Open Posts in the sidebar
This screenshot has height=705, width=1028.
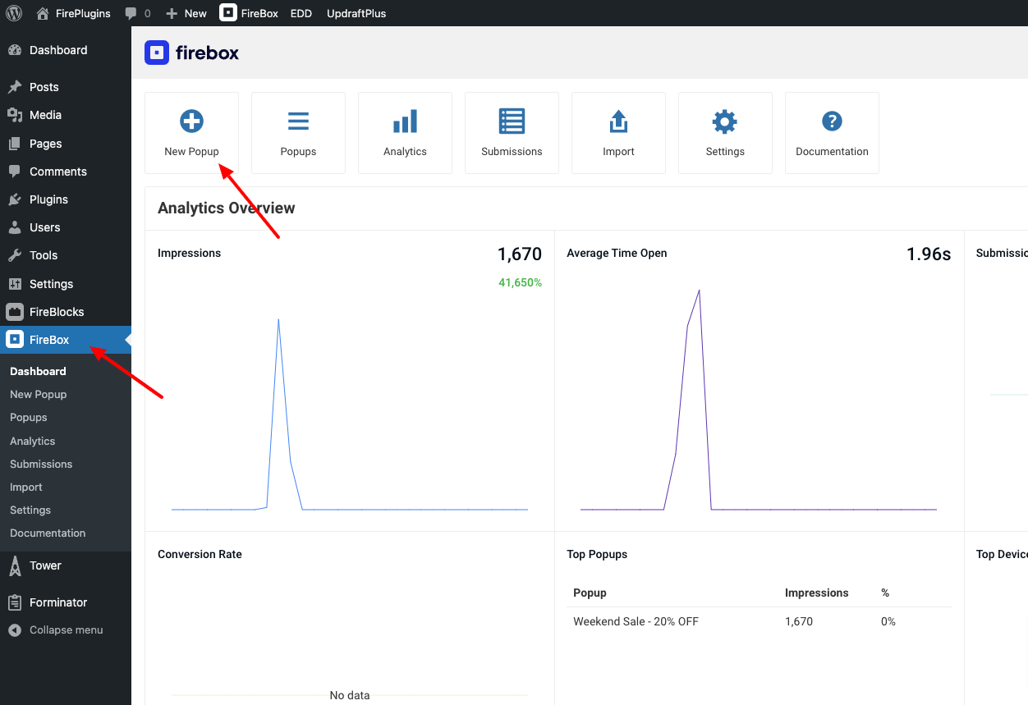(x=66, y=87)
